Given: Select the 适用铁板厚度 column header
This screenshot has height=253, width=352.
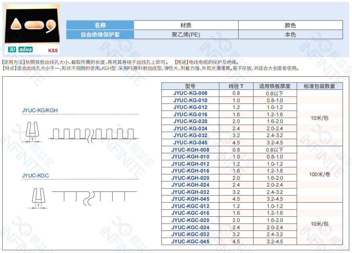Looking at the screenshot, I should 275,86.
